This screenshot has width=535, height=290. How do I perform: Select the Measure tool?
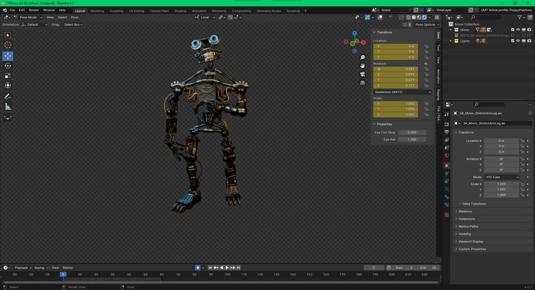8,107
